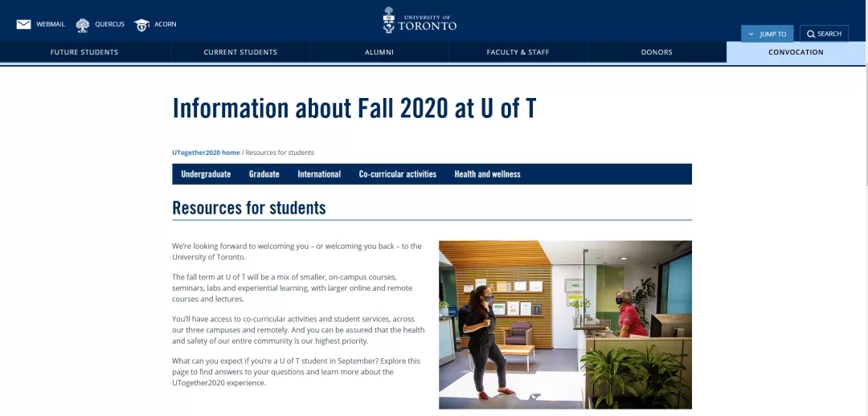Open the ACORN text link
Viewport: 868px width, 416px height.
coord(166,24)
